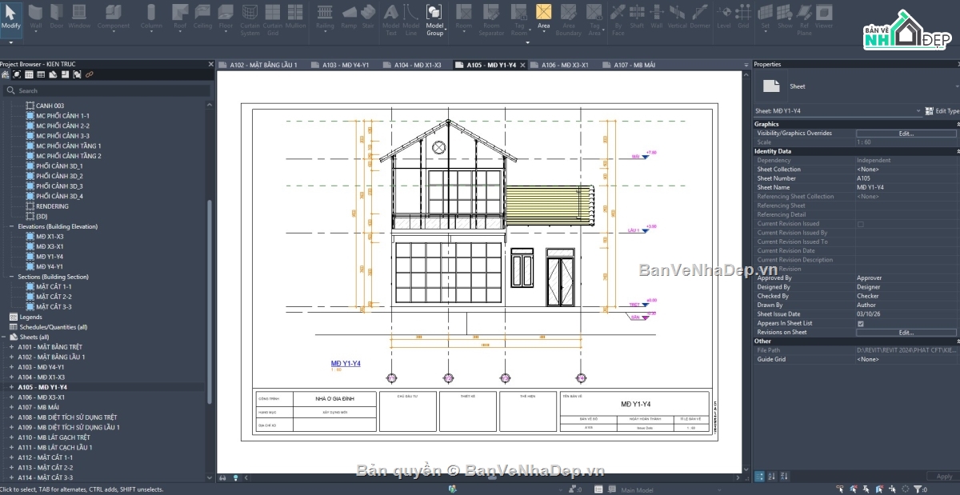Image resolution: width=960 pixels, height=495 pixels.
Task: Activate the Roof tool
Action: 180,16
